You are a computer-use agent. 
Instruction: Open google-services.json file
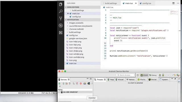[83, 39]
